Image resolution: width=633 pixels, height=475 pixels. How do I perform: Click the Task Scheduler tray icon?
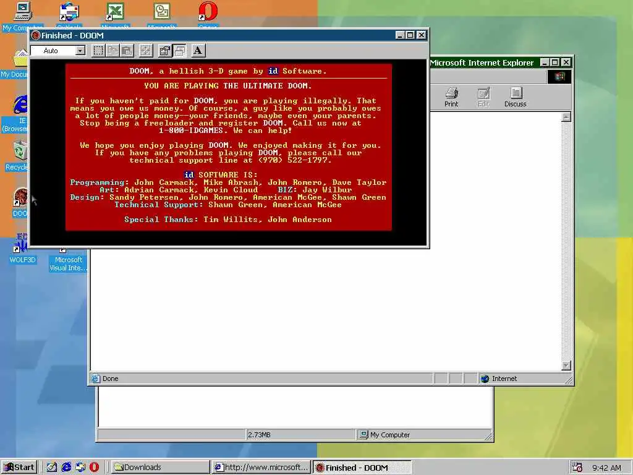577,468
